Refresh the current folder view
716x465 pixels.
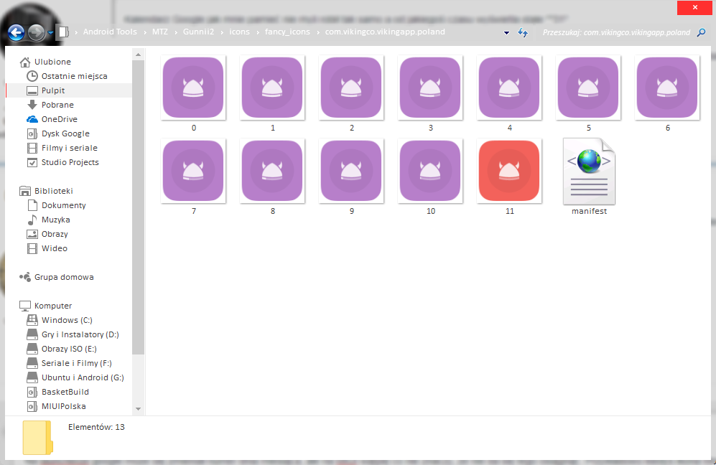(x=523, y=33)
